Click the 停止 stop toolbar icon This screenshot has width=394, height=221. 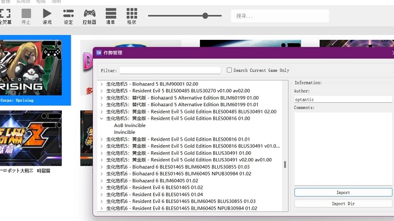coord(26,13)
